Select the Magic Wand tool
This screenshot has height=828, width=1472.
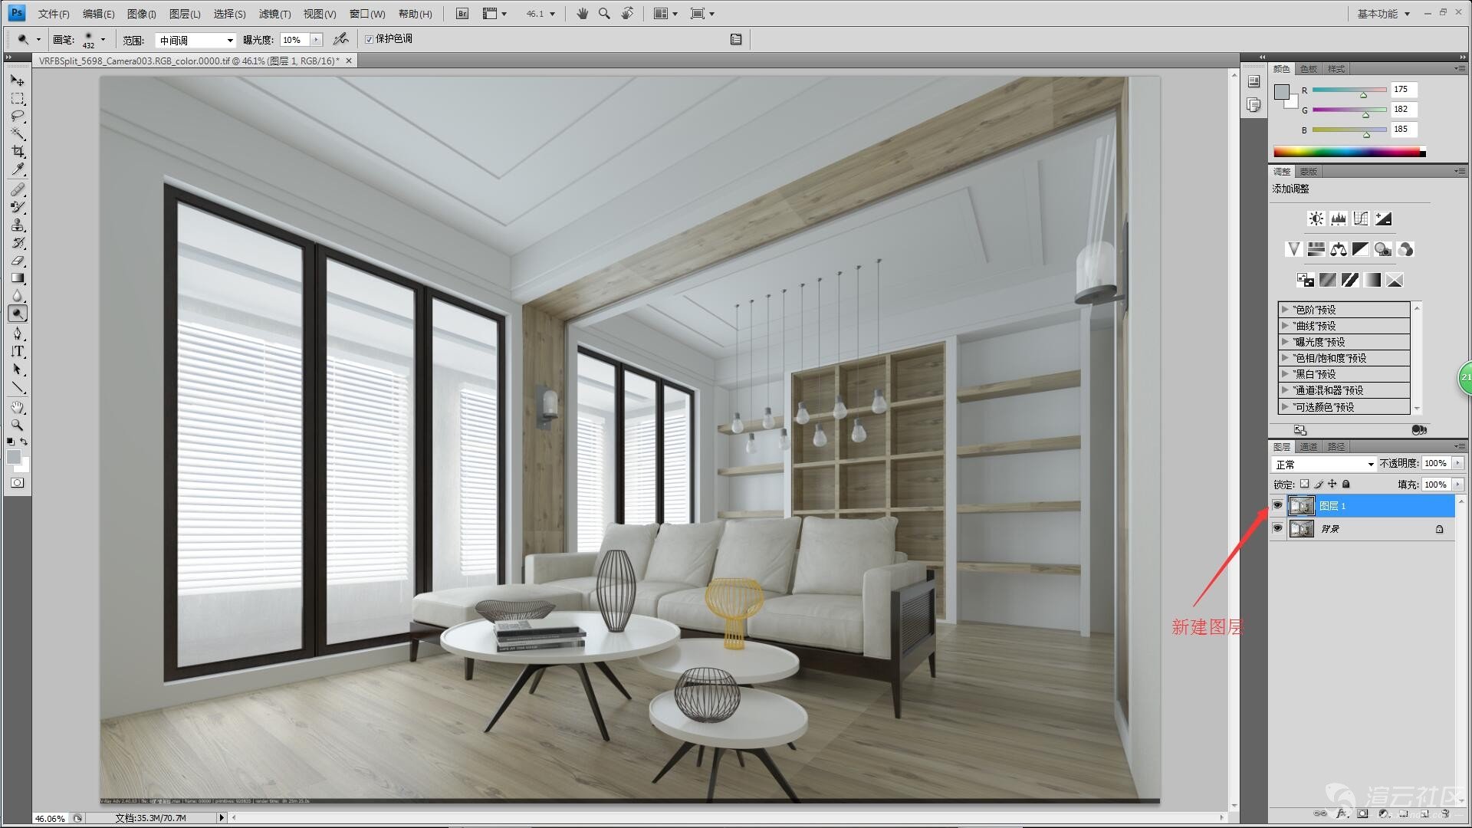[18, 134]
